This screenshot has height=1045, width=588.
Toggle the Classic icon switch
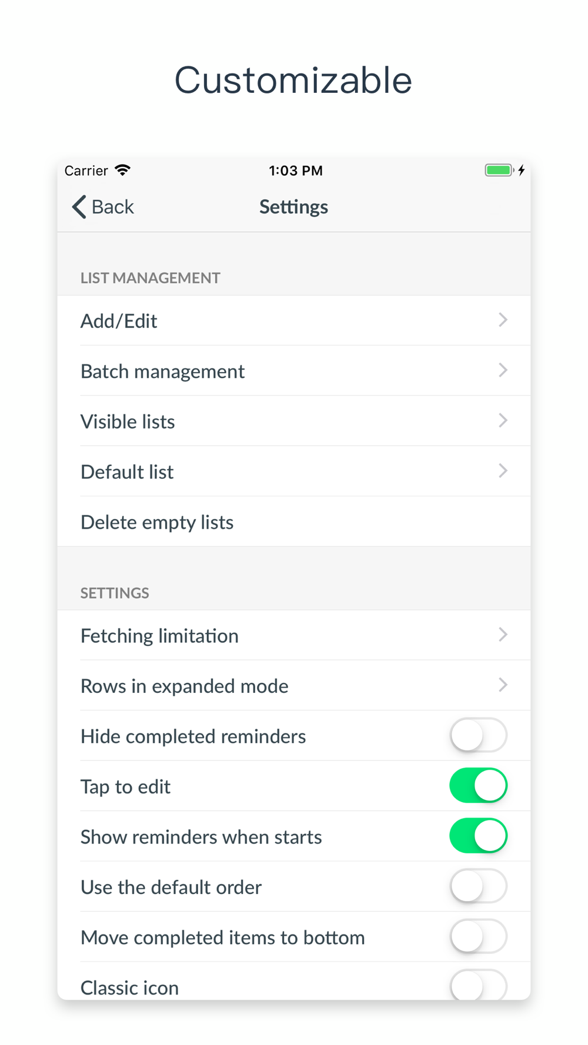(x=478, y=985)
